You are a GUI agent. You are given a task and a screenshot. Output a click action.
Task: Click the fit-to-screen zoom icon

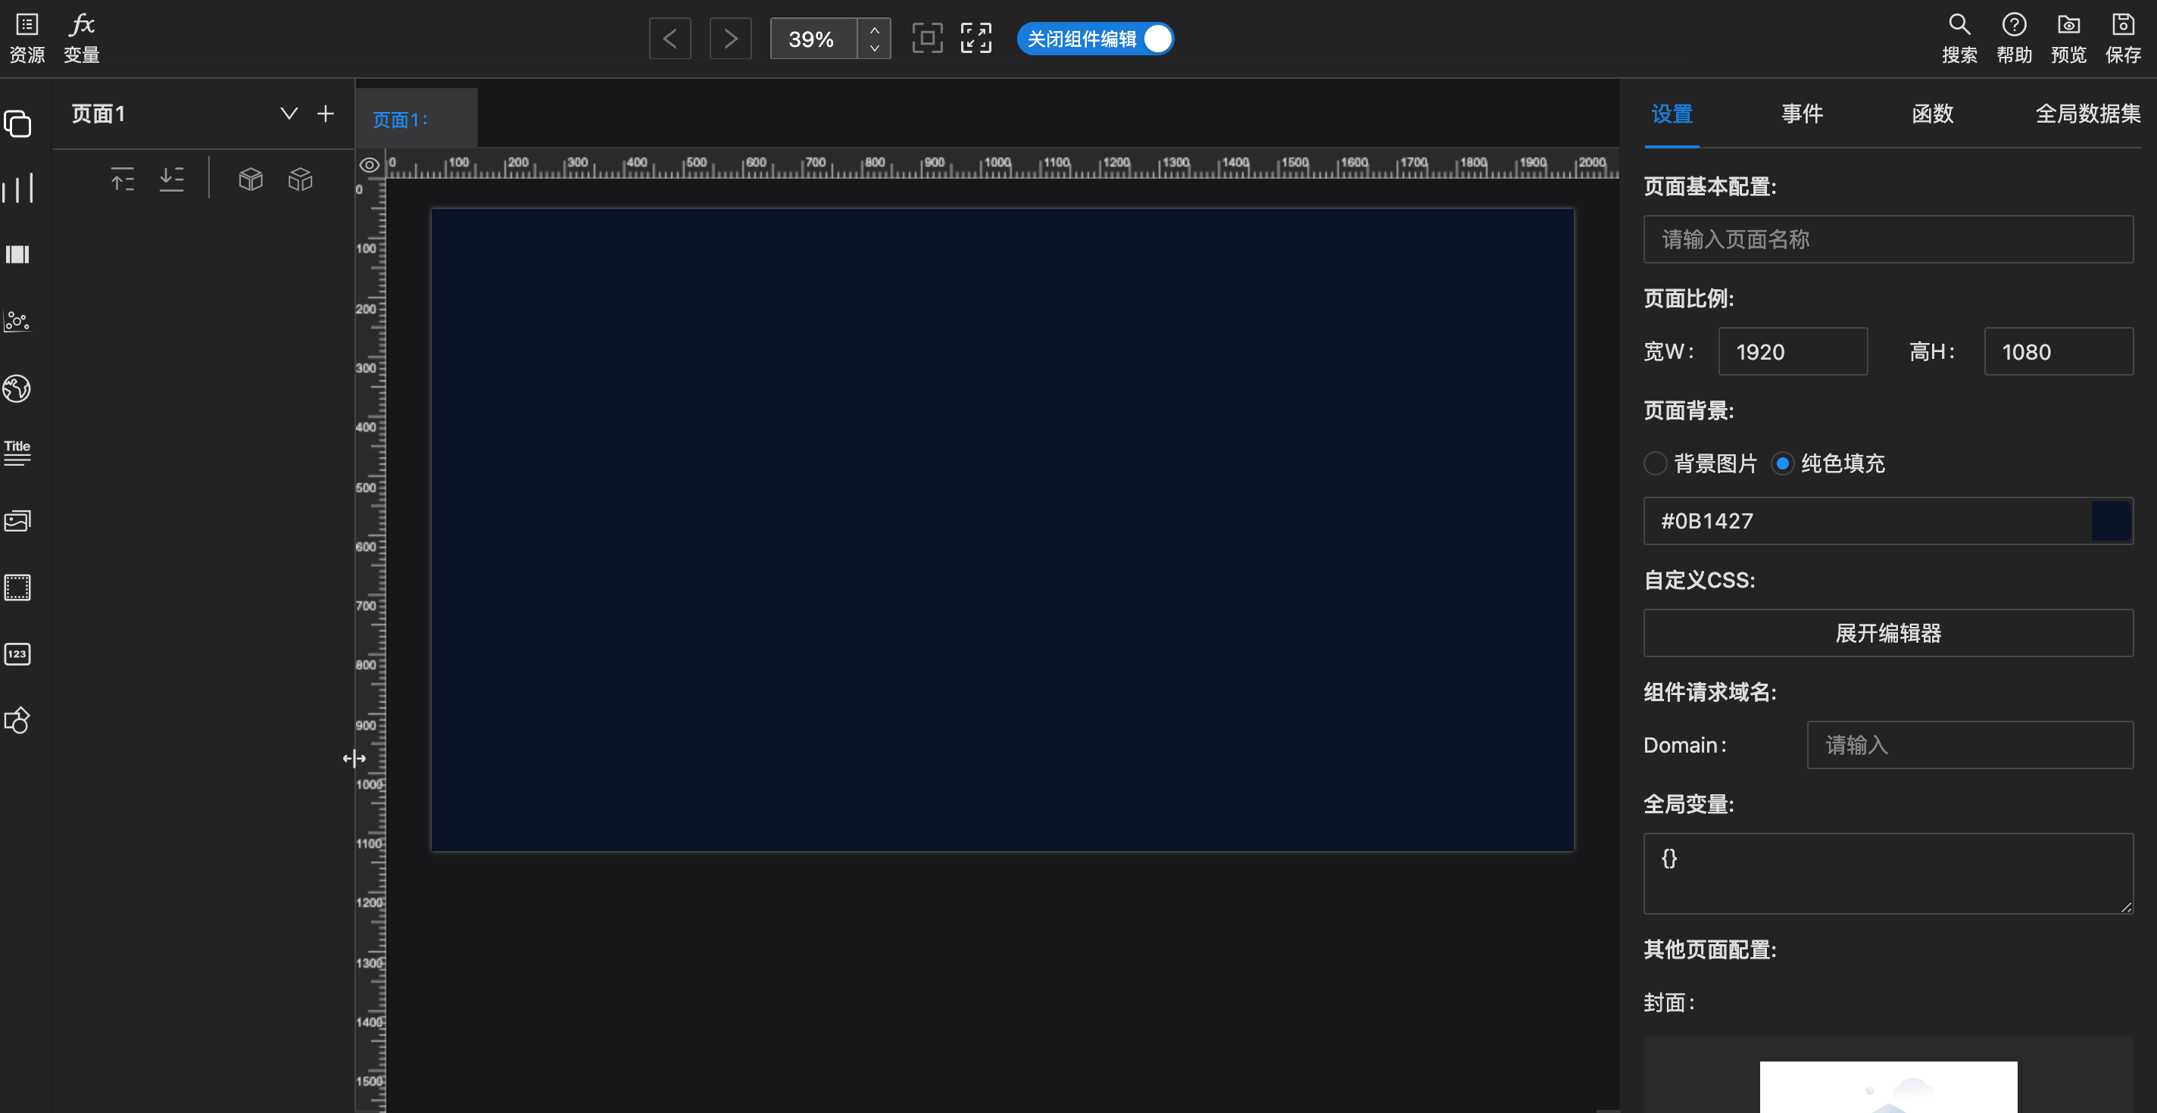pyautogui.click(x=927, y=39)
